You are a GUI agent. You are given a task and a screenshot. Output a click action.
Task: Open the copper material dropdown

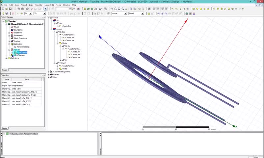tap(125, 13)
